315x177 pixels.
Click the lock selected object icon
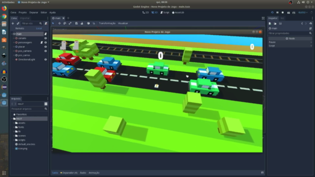[x=82, y=23]
